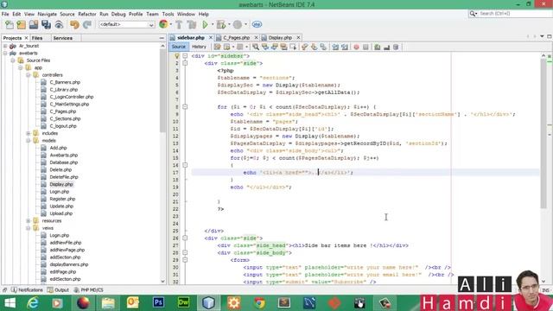Collapse the controllers folder in tree

(x=29, y=75)
